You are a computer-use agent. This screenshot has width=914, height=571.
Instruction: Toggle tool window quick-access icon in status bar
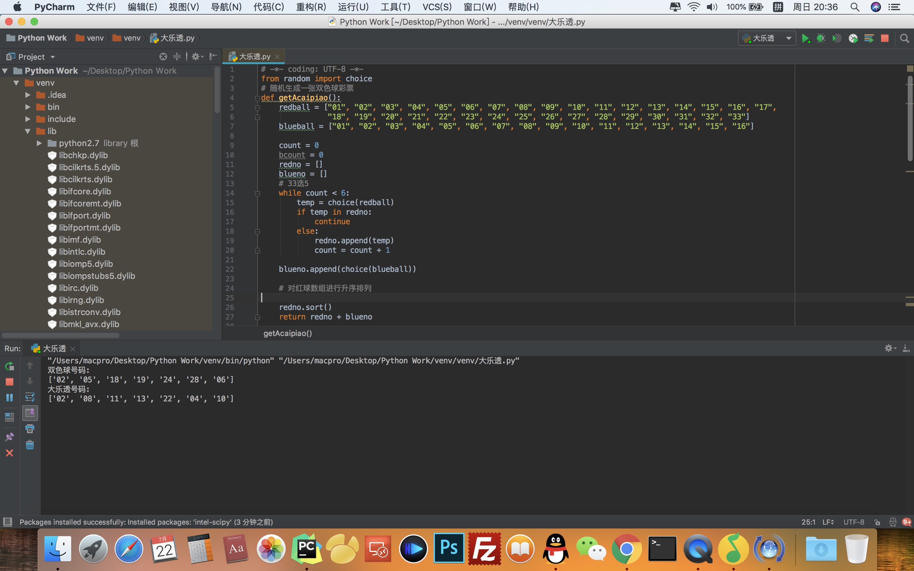(x=8, y=522)
